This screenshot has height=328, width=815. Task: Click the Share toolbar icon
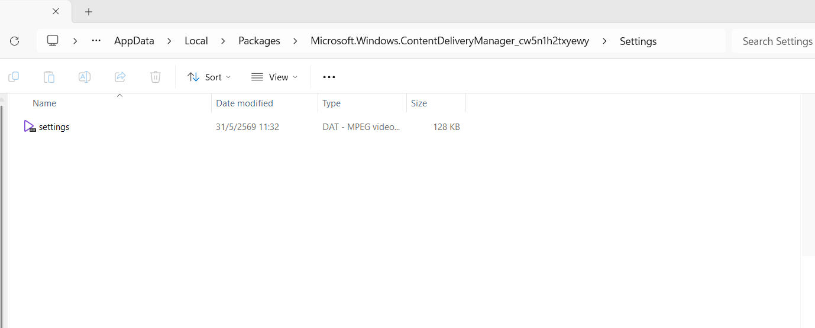click(120, 77)
